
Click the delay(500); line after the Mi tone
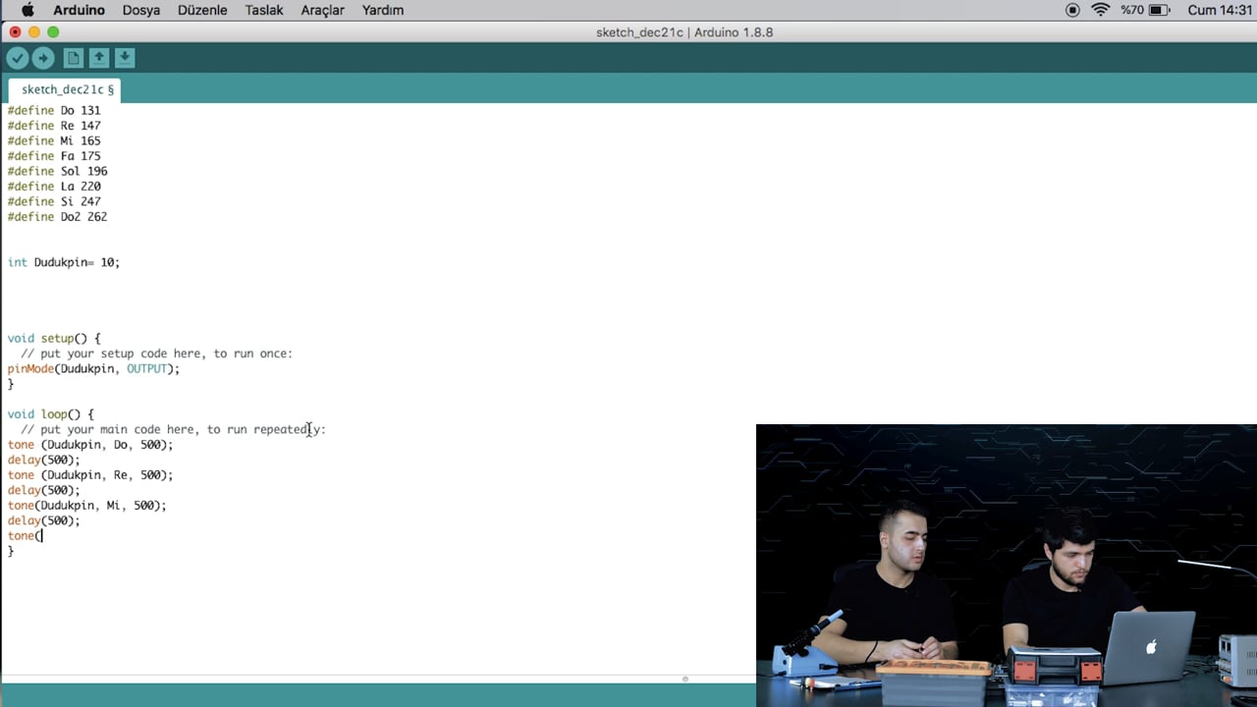pyautogui.click(x=44, y=520)
